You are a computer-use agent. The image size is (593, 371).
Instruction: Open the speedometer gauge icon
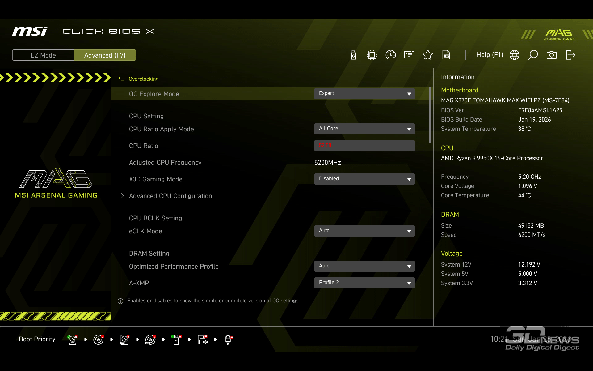391,55
